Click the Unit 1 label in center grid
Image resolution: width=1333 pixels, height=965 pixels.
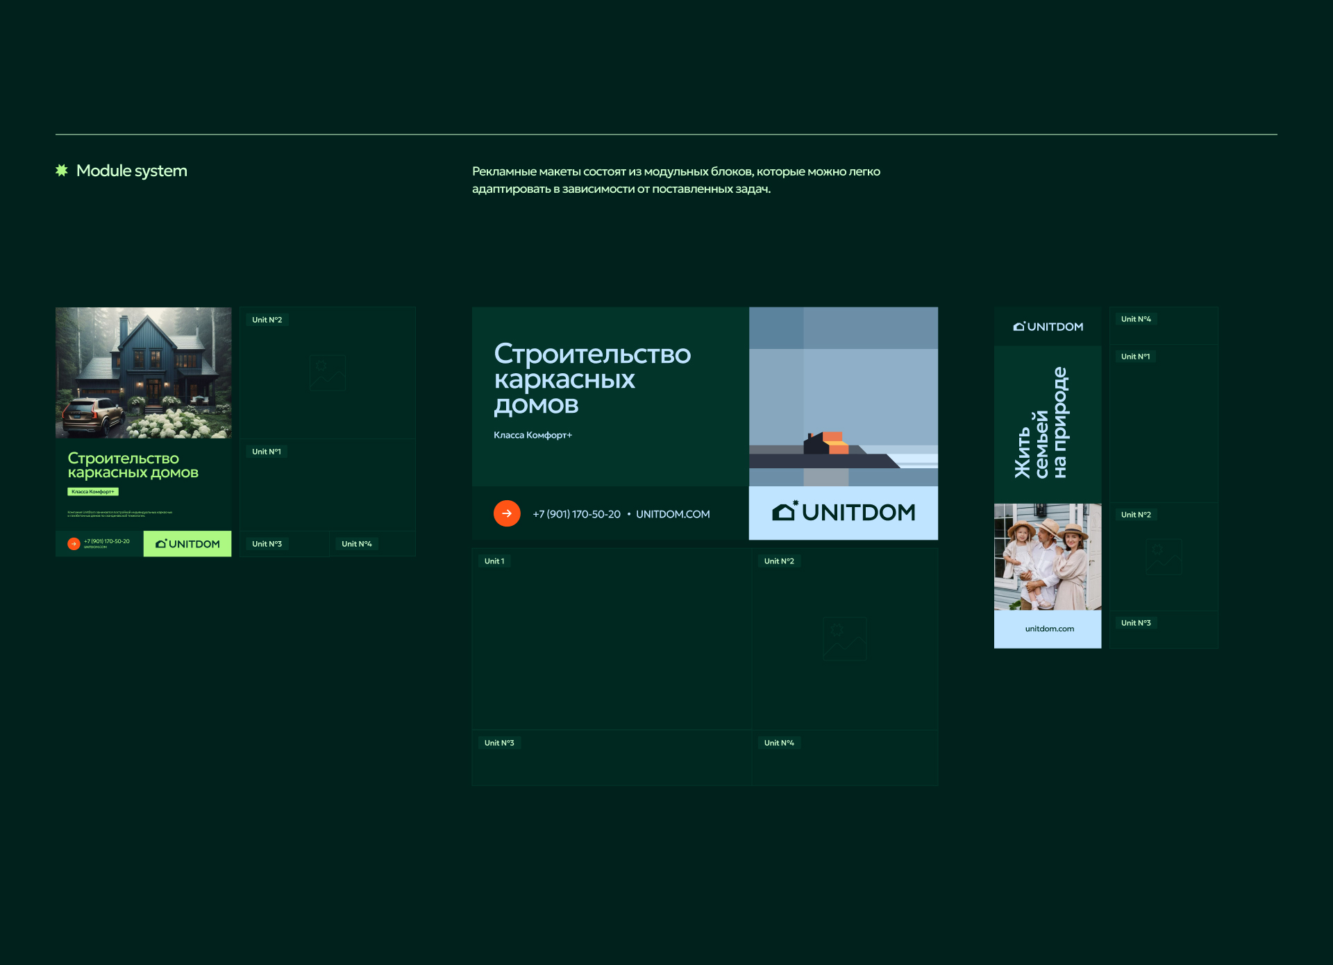[494, 561]
